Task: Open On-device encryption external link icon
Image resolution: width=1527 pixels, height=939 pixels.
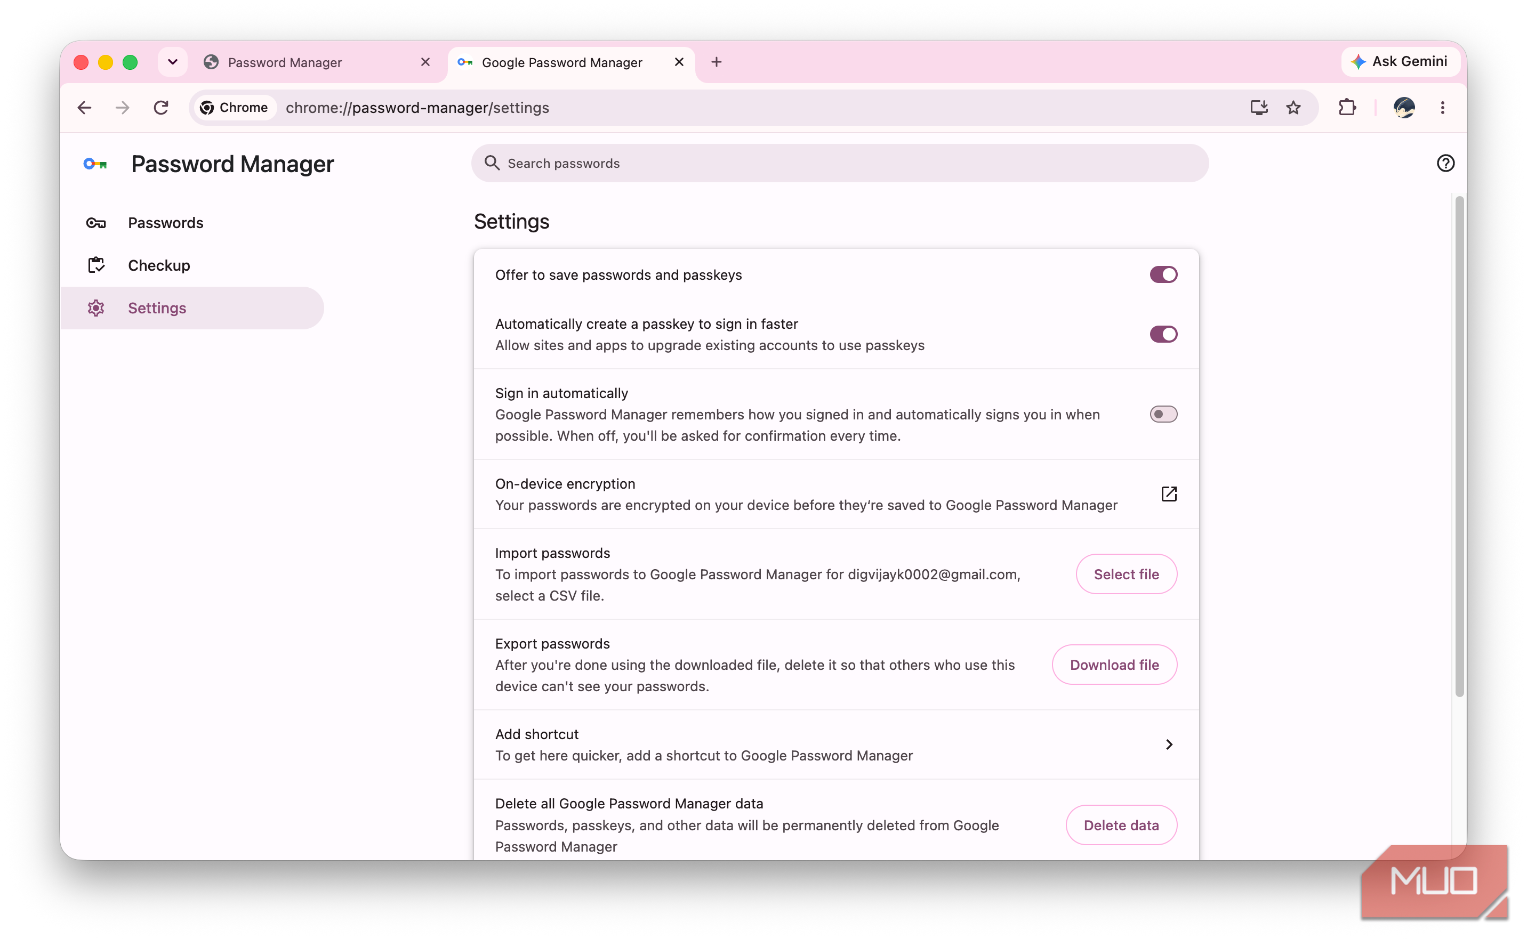Action: (1169, 495)
